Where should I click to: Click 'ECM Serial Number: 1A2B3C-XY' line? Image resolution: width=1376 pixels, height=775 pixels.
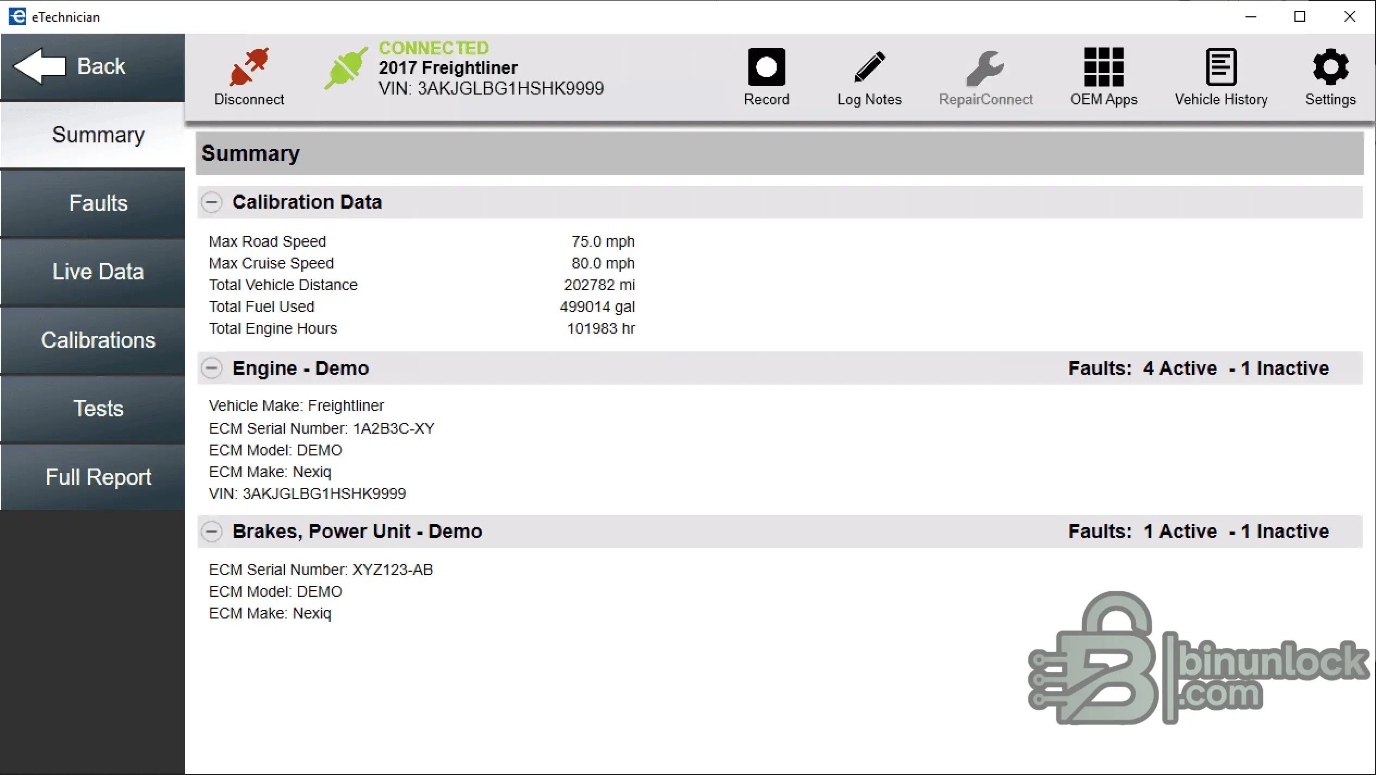[321, 428]
